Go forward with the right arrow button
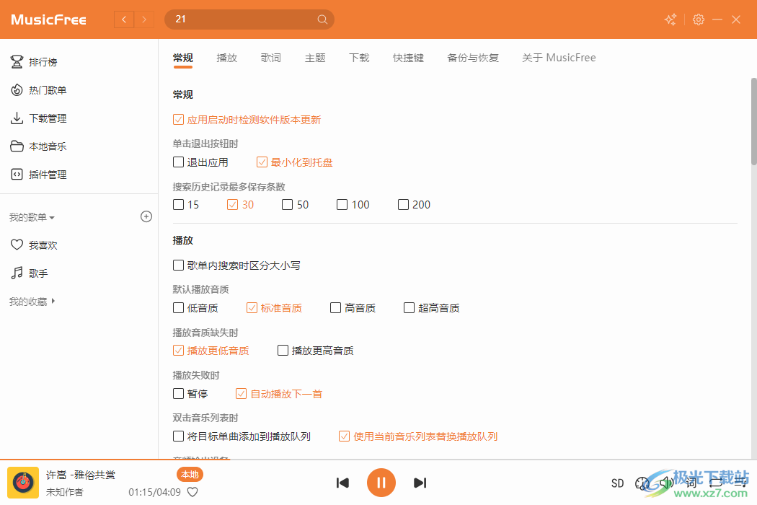The height and width of the screenshot is (505, 757). click(x=144, y=19)
